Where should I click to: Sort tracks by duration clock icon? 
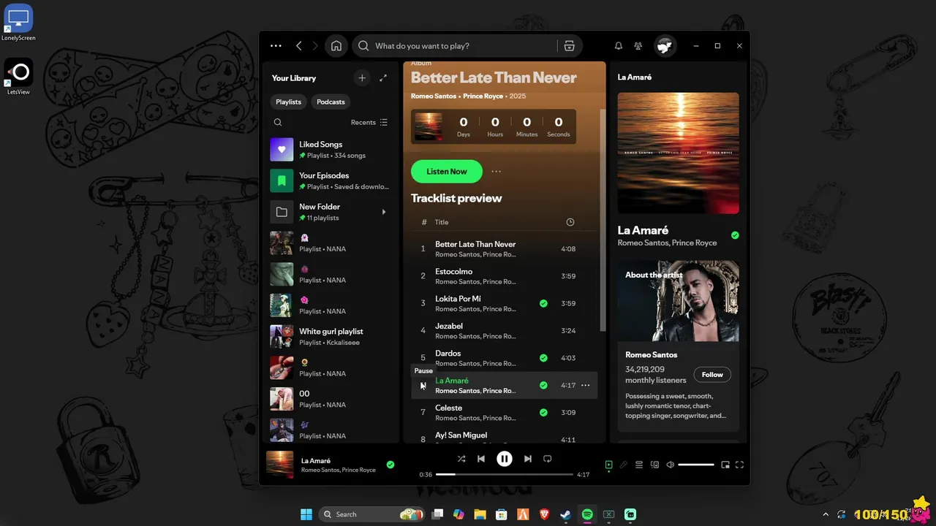570,222
